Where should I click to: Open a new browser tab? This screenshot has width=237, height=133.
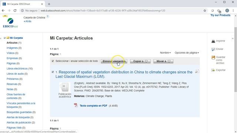click(49, 4)
